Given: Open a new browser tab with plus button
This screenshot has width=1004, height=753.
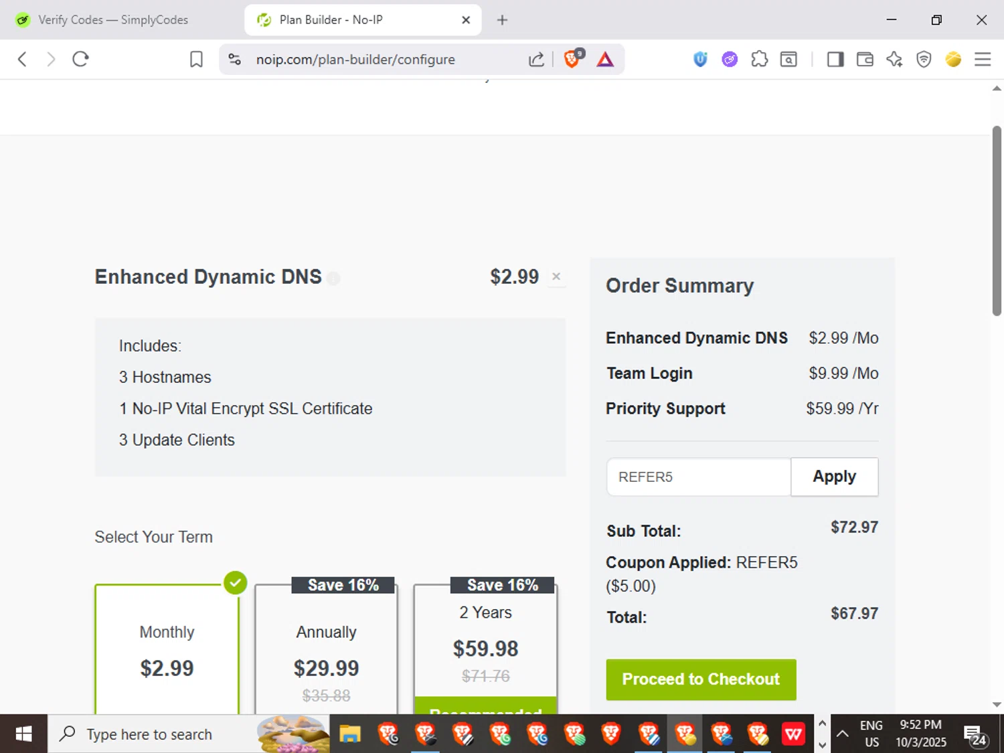Looking at the screenshot, I should coord(502,20).
